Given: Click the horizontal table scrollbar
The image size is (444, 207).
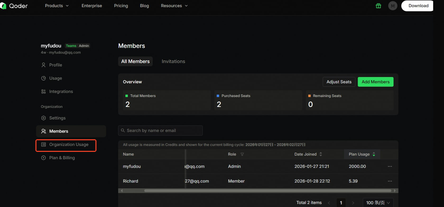Looking at the screenshot, I should coord(267,191).
